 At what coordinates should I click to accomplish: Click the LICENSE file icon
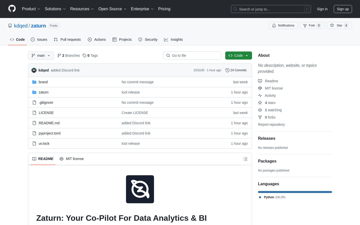click(x=34, y=113)
